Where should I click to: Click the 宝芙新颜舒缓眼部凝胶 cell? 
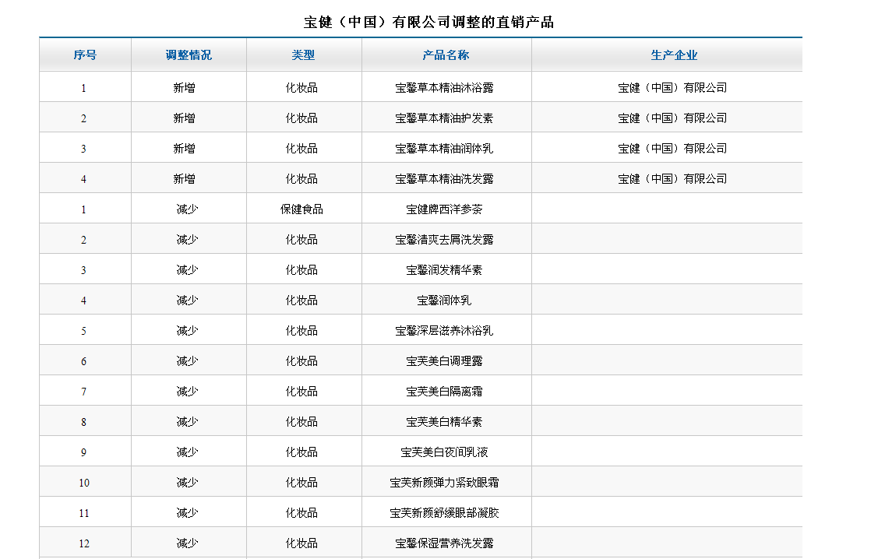[444, 513]
